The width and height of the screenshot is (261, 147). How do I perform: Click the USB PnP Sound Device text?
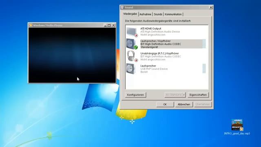tap(154, 69)
